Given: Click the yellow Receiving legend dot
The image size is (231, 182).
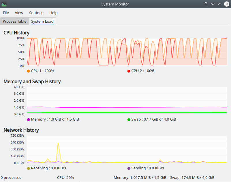Looking at the screenshot, I should click(x=28, y=168).
